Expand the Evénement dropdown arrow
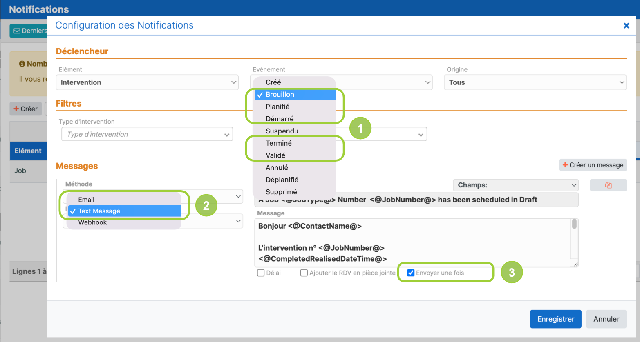640x342 pixels. 427,82
